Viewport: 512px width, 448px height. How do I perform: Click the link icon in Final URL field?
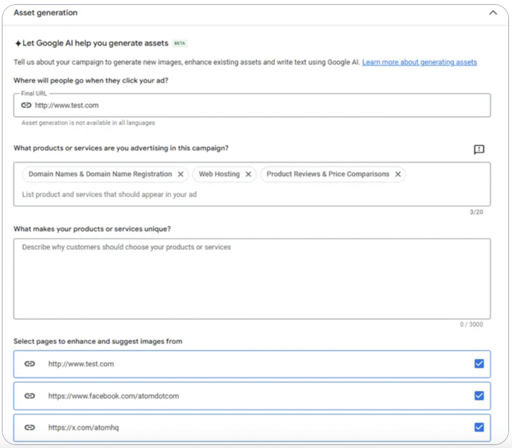pyautogui.click(x=26, y=105)
